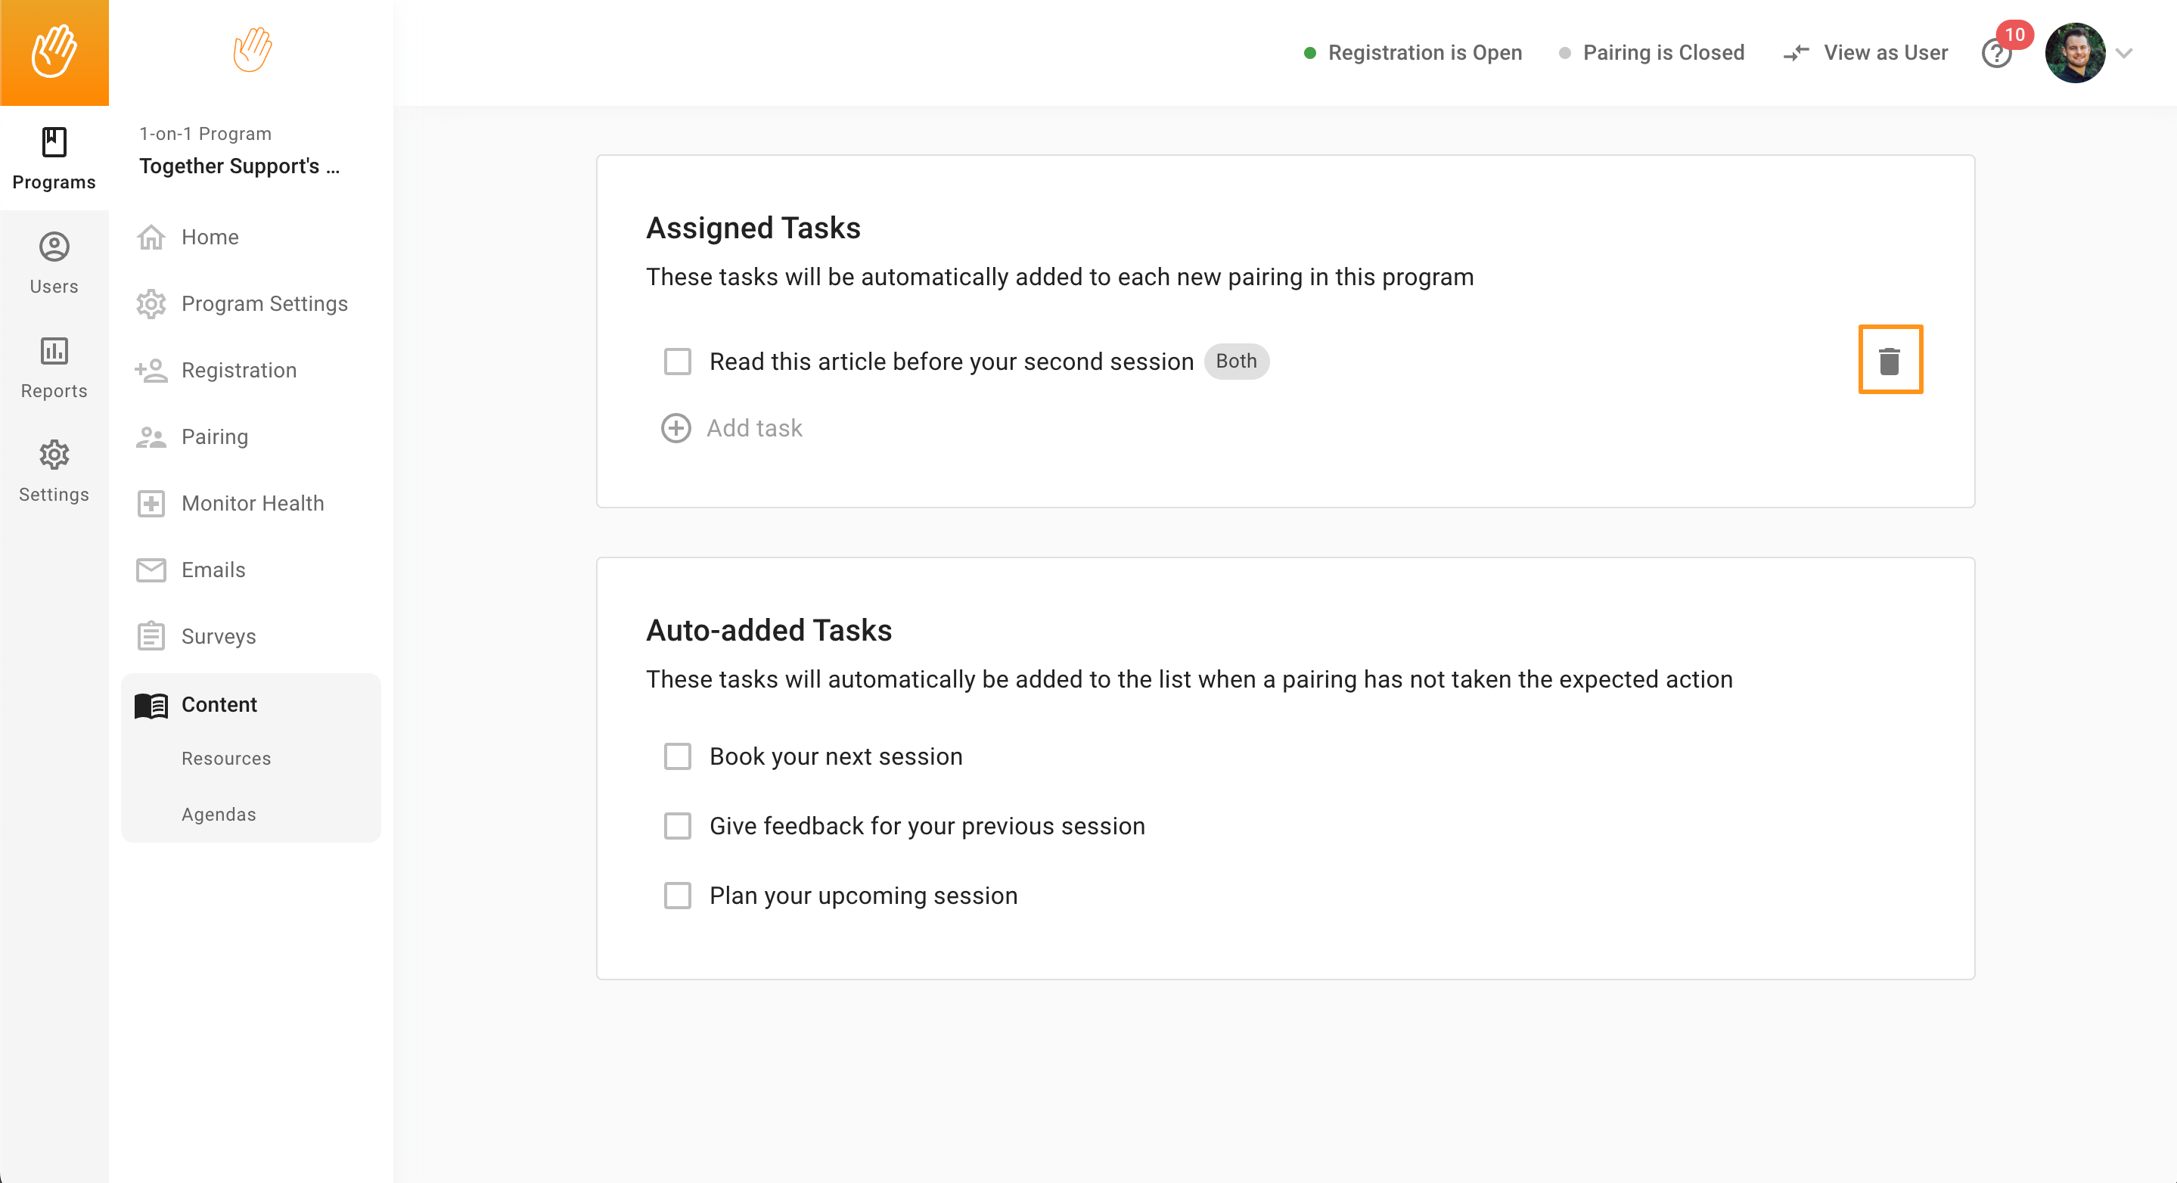Screen dimensions: 2177x1183
Task: Click the Emails envelope icon
Action: pos(151,570)
